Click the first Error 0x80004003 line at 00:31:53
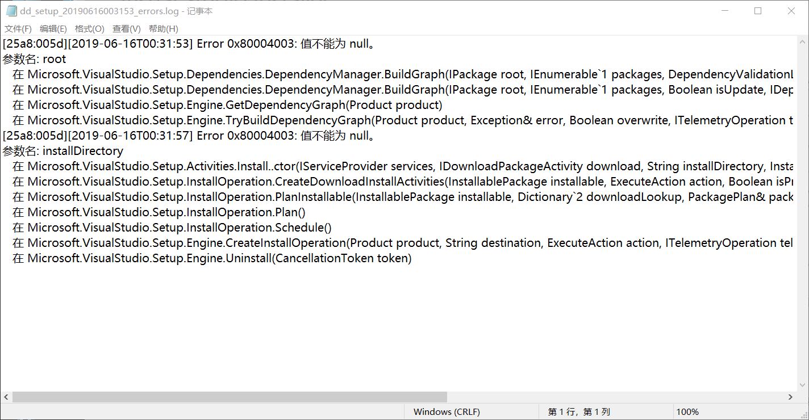809x420 pixels. pyautogui.click(x=190, y=44)
